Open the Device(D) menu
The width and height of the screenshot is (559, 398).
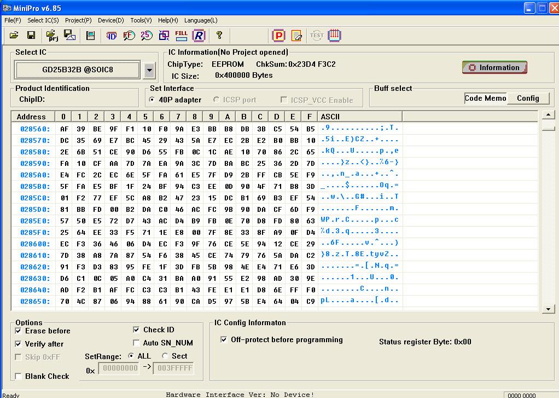pyautogui.click(x=111, y=20)
